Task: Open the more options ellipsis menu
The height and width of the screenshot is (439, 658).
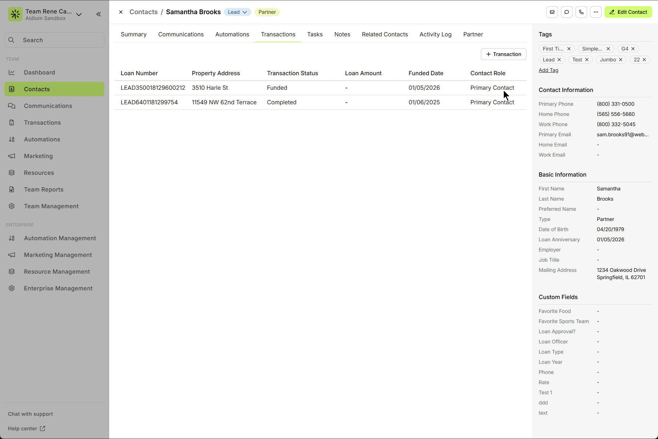Action: [x=595, y=12]
